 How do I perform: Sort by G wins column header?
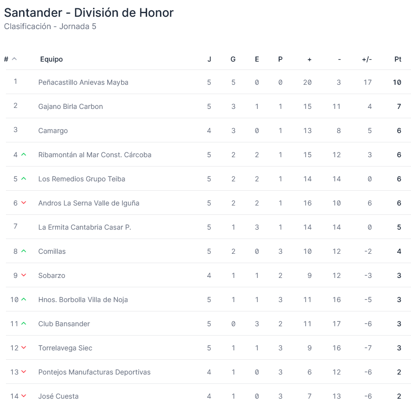click(233, 59)
